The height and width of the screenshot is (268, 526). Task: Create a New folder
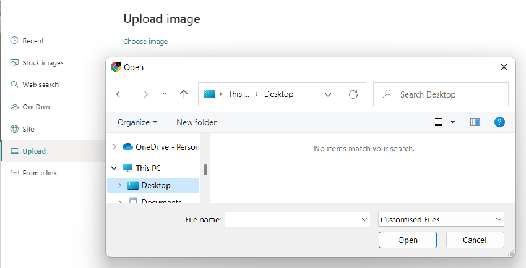point(197,122)
